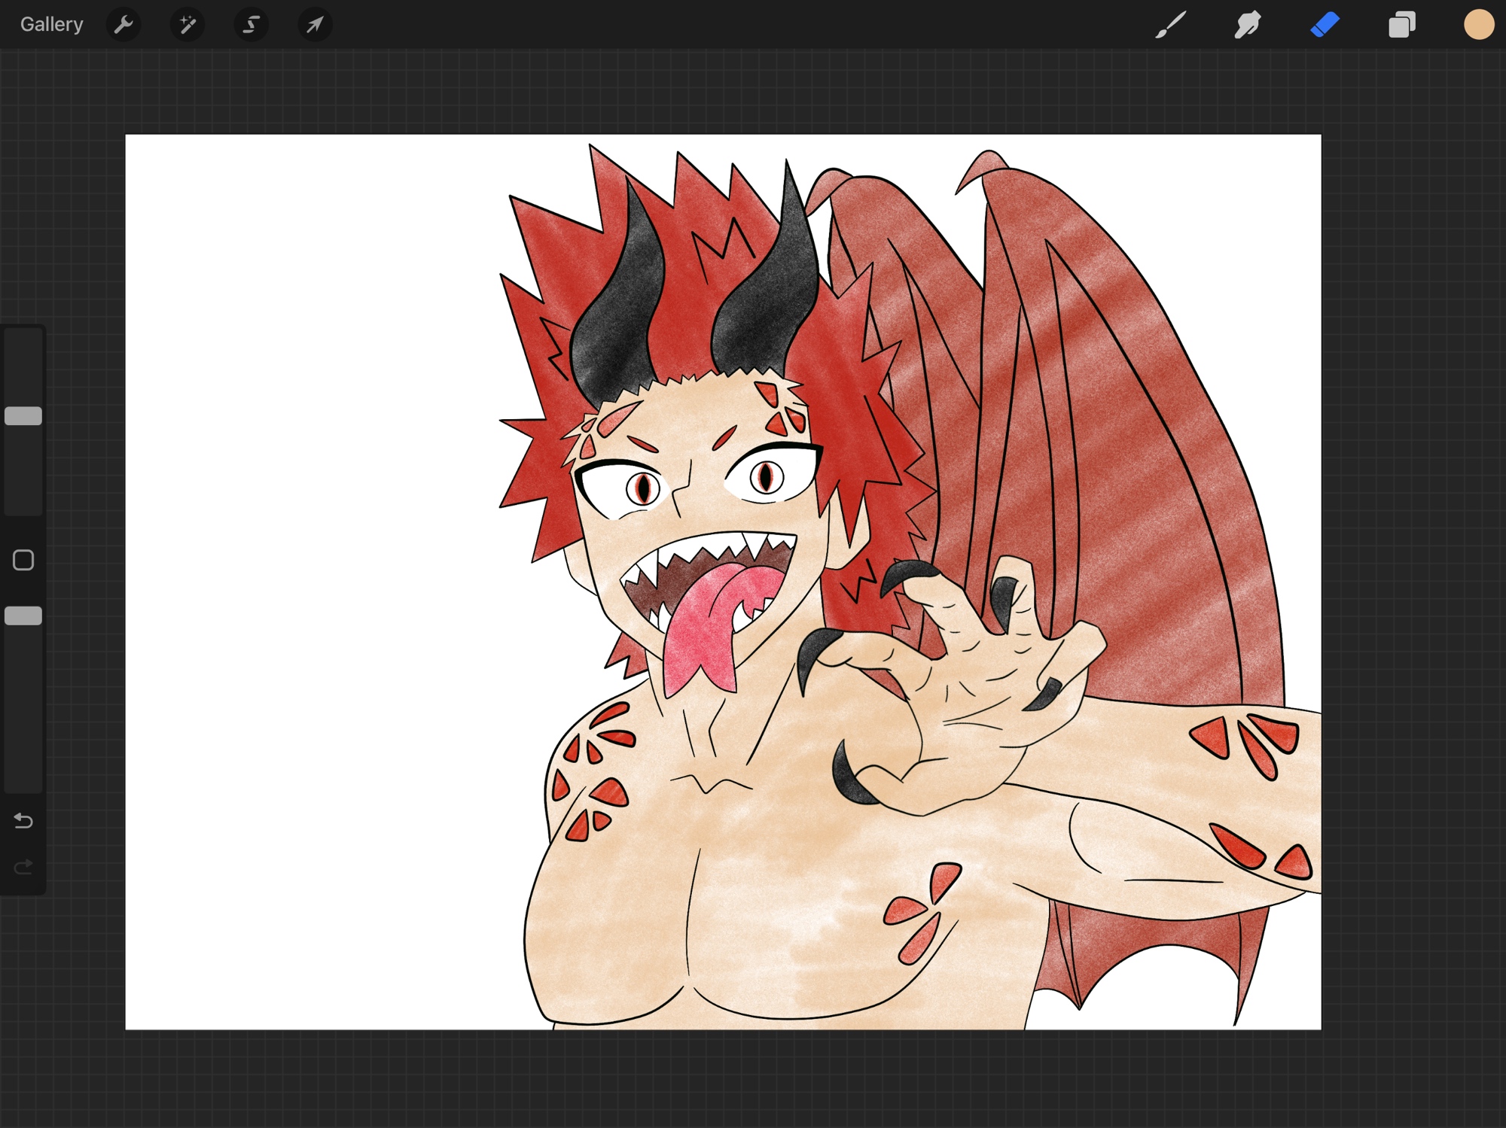
Task: Open the Actions wrench menu
Action: point(123,25)
